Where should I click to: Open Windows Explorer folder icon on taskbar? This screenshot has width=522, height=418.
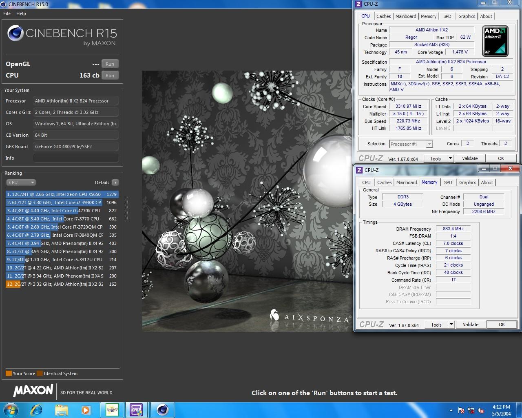click(61, 410)
